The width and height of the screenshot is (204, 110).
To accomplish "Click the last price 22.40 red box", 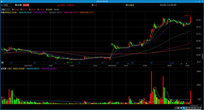I will click(26, 5).
